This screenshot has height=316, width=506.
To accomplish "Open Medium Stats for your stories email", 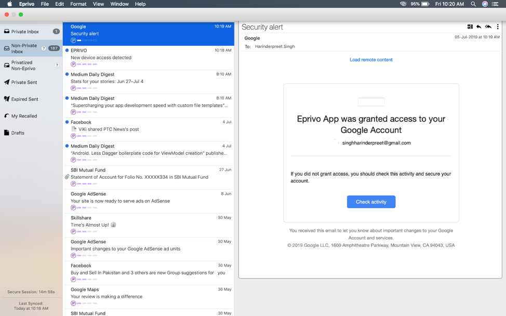I will (149, 82).
